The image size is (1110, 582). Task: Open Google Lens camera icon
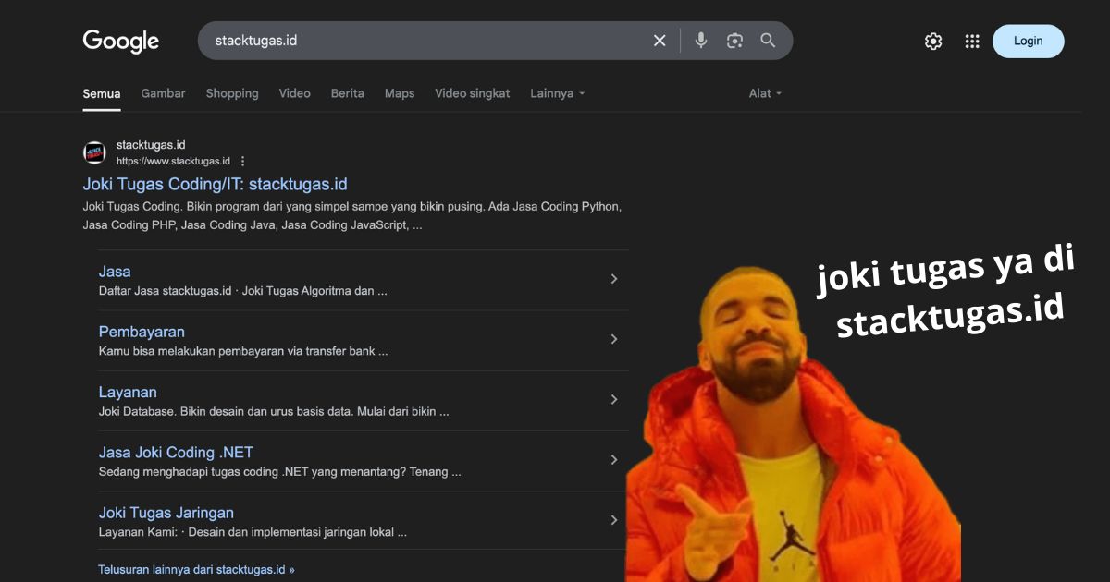coord(734,41)
